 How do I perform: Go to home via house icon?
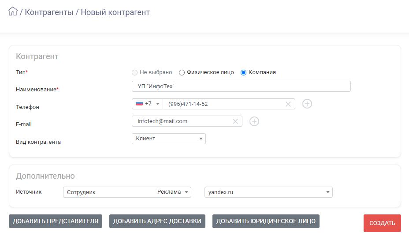tap(12, 11)
